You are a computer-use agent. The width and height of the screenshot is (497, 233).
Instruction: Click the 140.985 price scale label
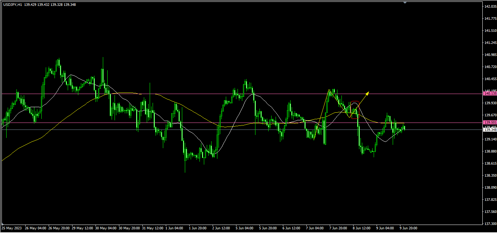point(490,55)
